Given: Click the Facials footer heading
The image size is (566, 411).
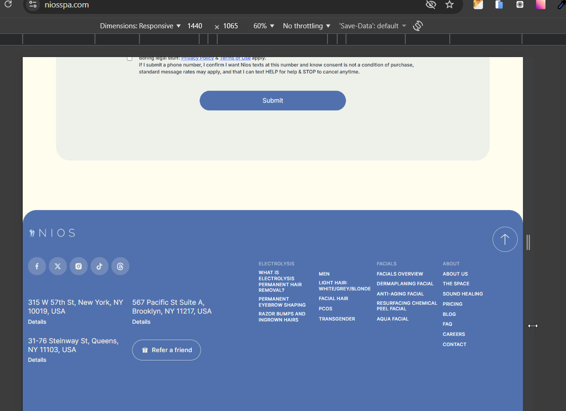Looking at the screenshot, I should point(387,264).
